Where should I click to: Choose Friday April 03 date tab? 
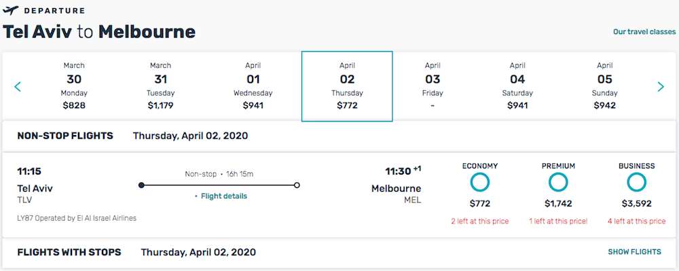click(433, 86)
